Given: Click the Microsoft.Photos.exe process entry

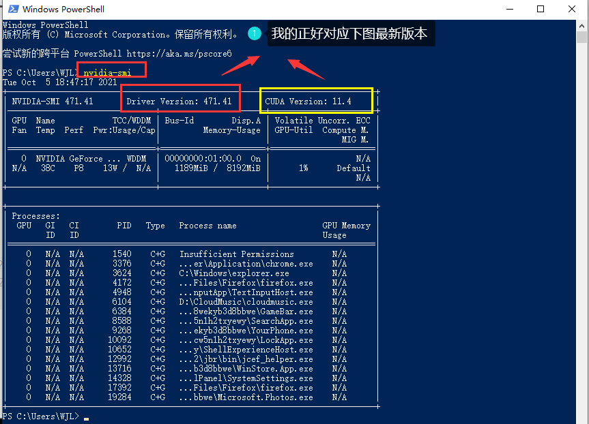Looking at the screenshot, I should [246, 397].
